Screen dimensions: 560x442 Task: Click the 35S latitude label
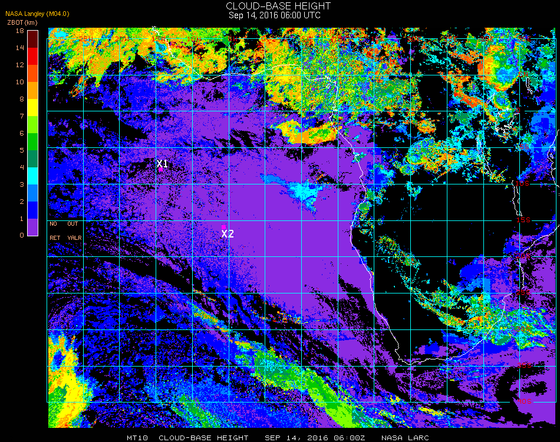tap(524, 365)
